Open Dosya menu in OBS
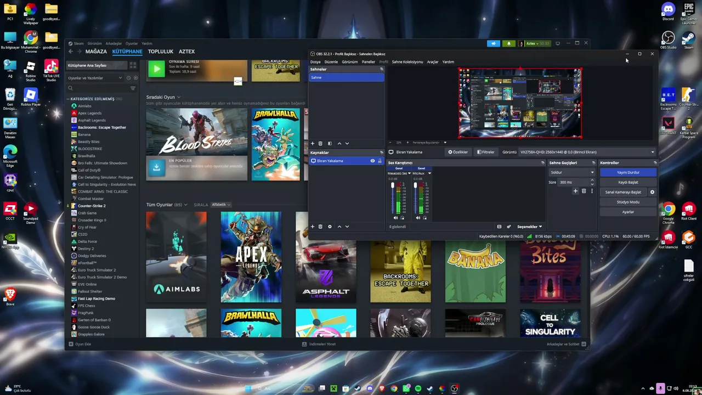The width and height of the screenshot is (702, 395). coord(315,62)
